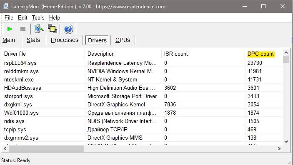
Task: Click the LatencyMon app icon in title bar
Action: [x=6, y=6]
